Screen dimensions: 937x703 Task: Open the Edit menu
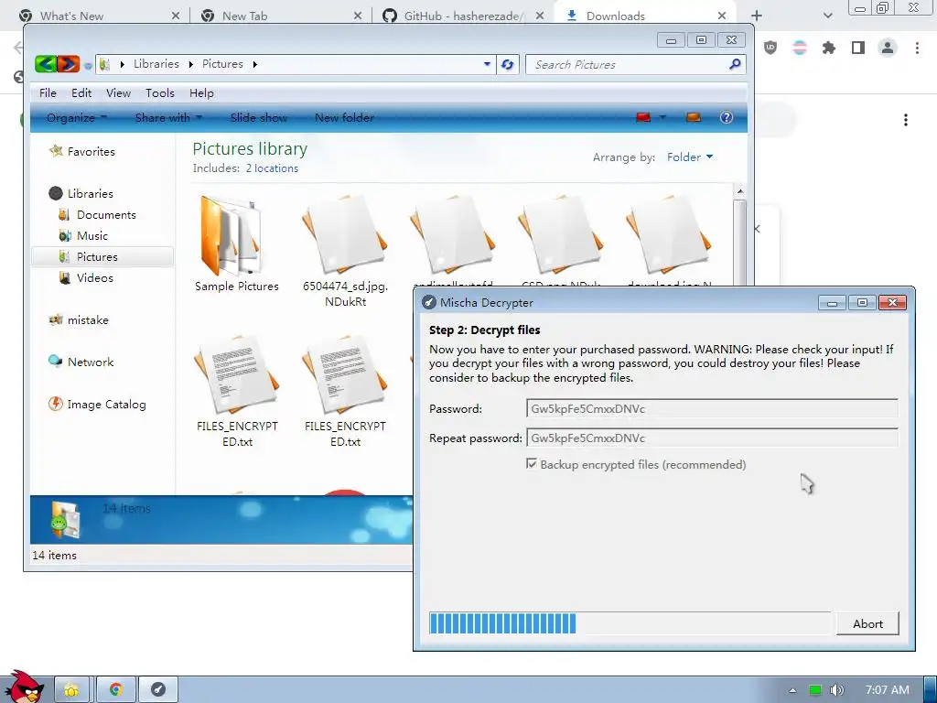[81, 92]
